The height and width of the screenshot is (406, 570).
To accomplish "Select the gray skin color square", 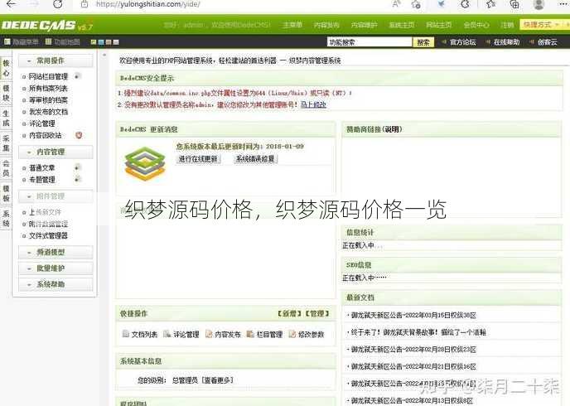I will coord(116,42).
